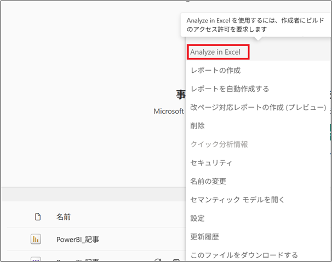Click セマンティック モデルを開く

click(x=237, y=200)
